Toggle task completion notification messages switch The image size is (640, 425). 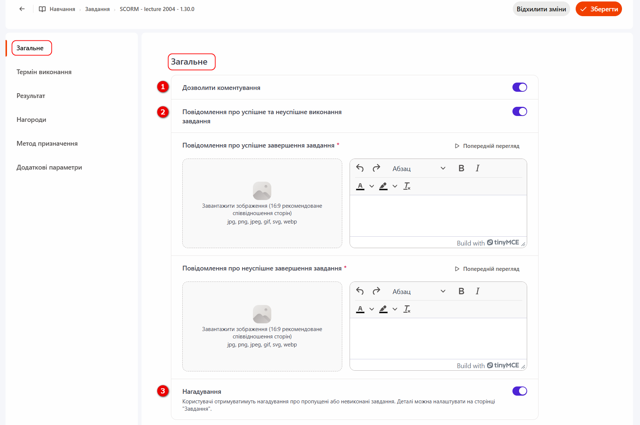[x=519, y=112]
